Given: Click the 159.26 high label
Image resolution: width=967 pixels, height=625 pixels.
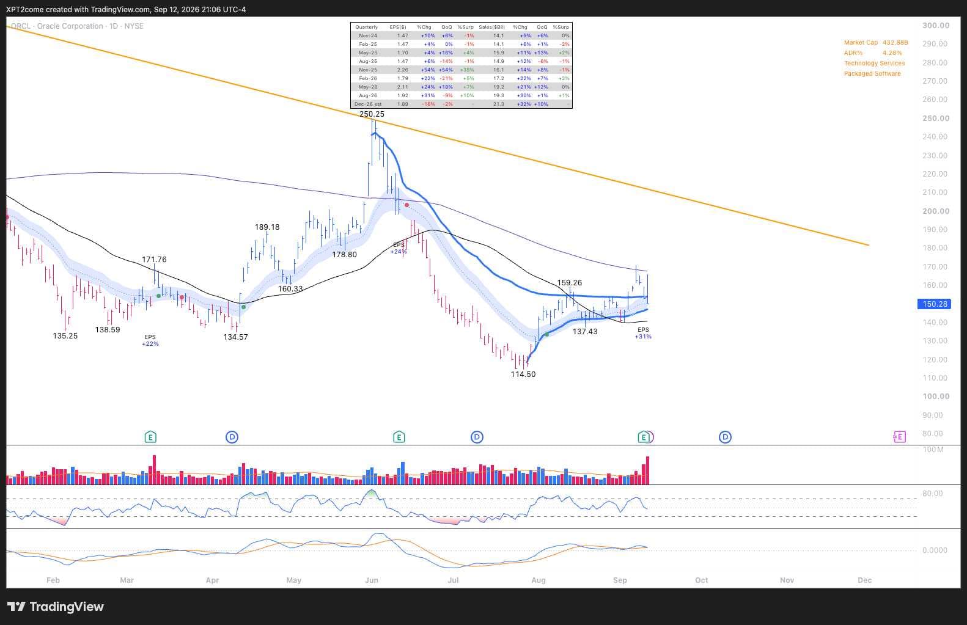Looking at the screenshot, I should pos(570,283).
